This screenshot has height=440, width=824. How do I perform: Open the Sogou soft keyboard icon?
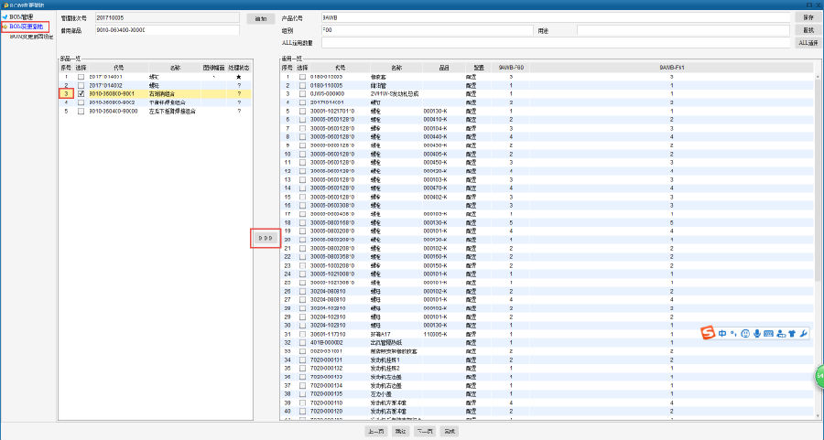769,333
